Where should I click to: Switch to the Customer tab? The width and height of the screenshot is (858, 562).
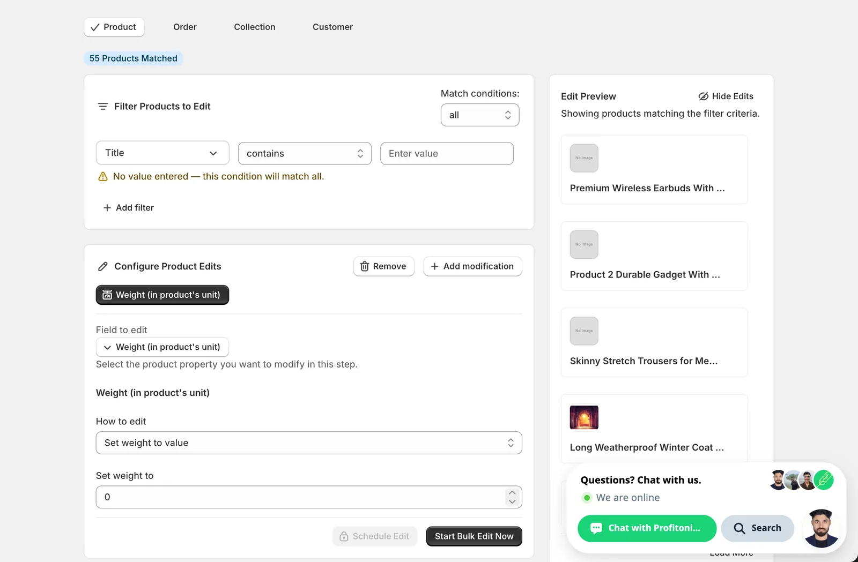click(x=332, y=27)
